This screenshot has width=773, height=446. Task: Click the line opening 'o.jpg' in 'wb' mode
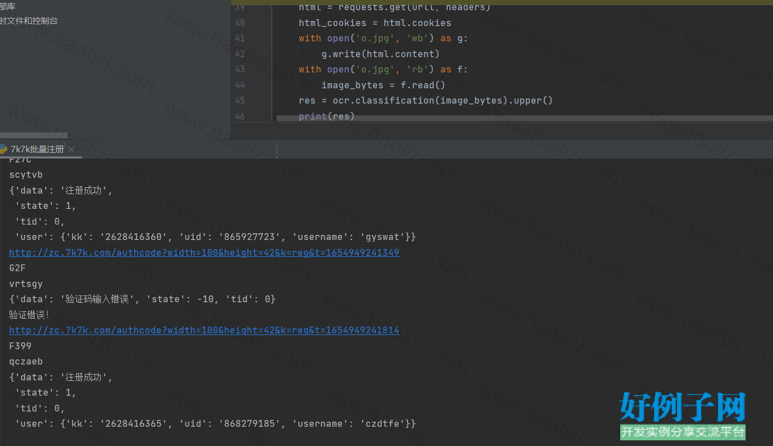pyautogui.click(x=384, y=38)
